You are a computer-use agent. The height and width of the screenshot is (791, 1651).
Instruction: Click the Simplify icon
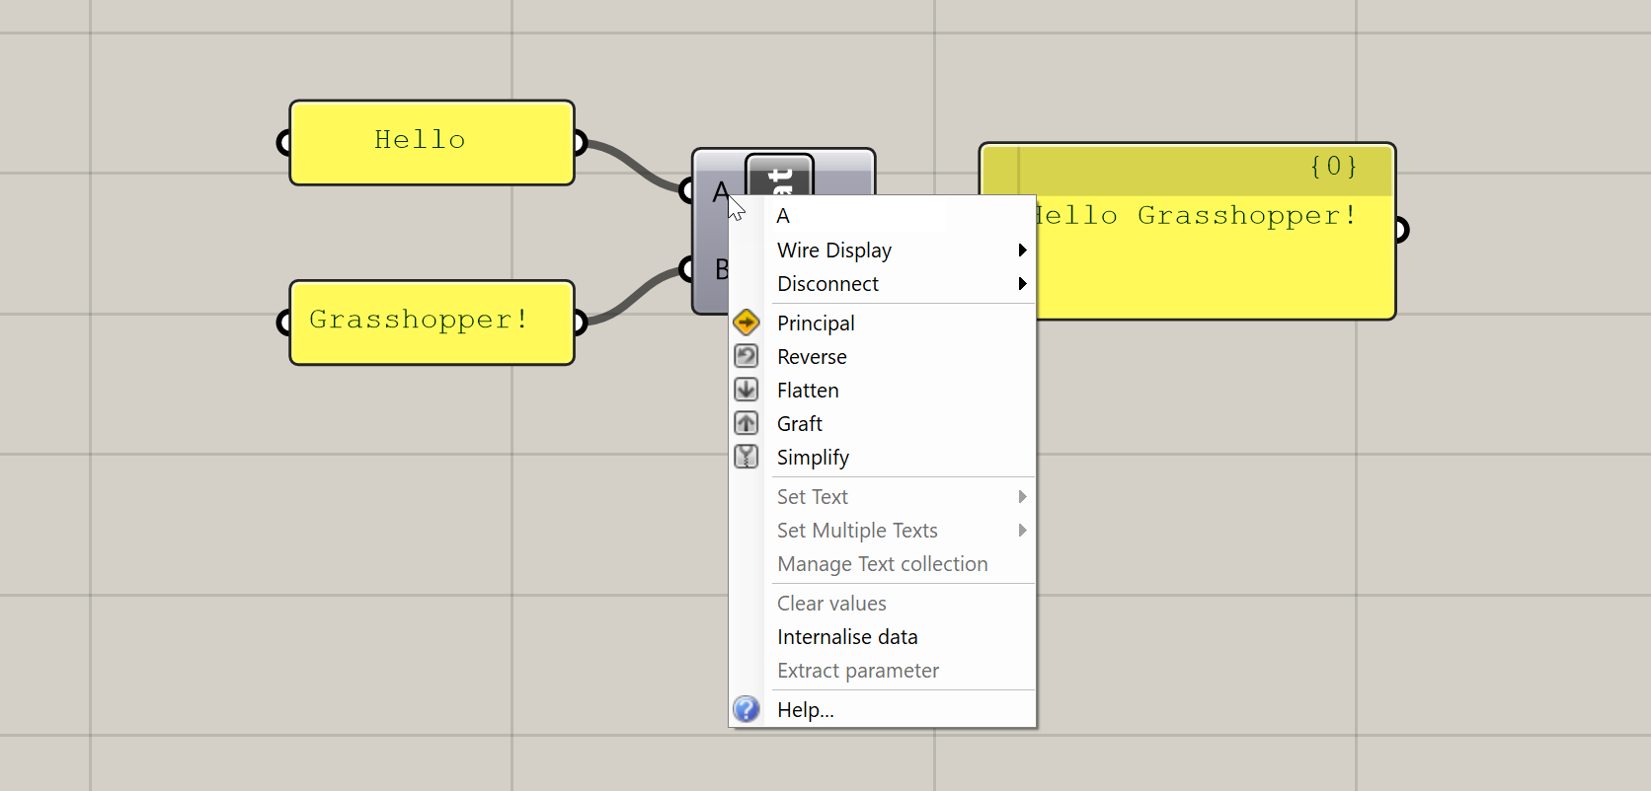click(x=747, y=457)
